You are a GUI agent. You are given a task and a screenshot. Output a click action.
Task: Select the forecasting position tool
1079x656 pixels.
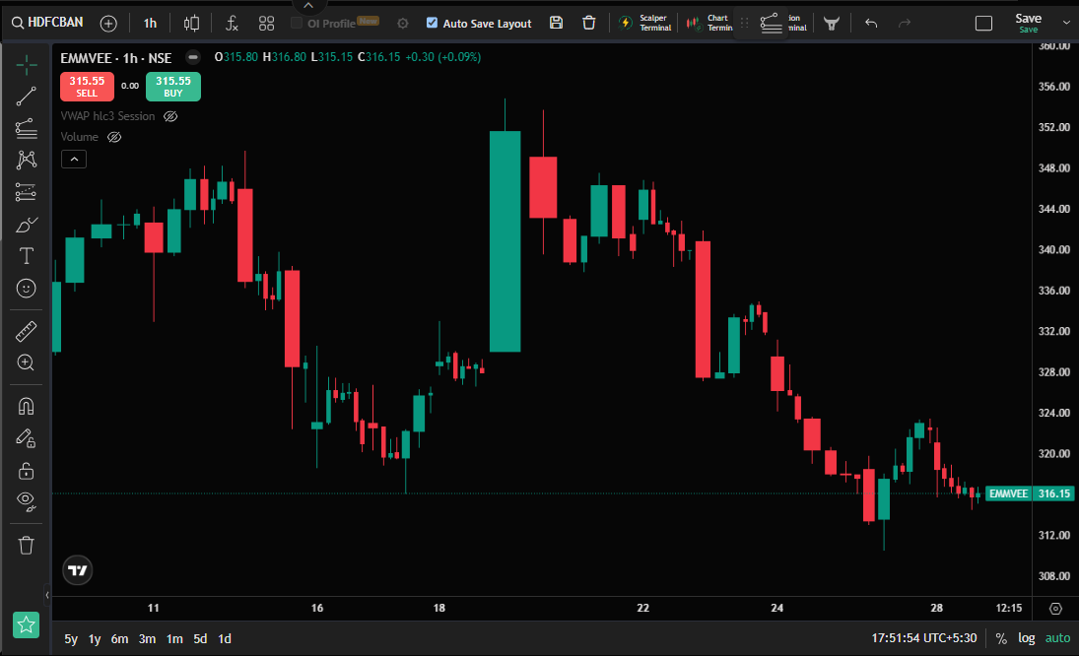click(27, 192)
